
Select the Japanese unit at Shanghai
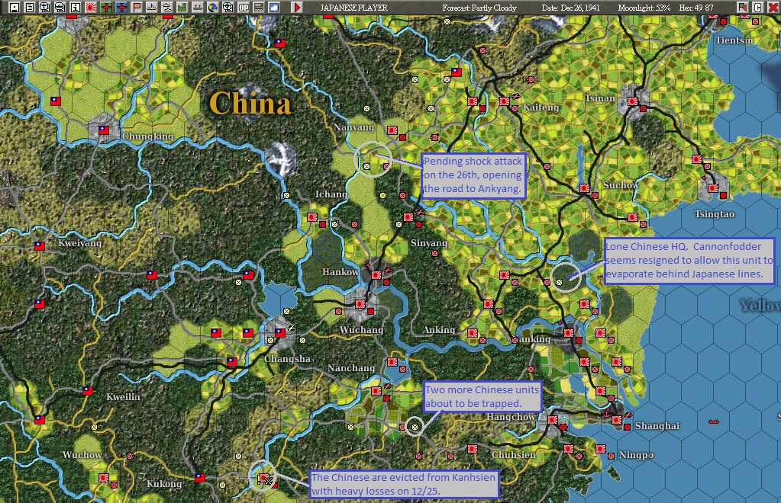pos(617,419)
